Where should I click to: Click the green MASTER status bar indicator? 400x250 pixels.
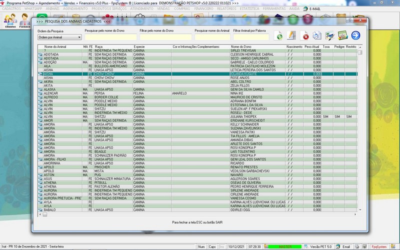tap(285, 246)
